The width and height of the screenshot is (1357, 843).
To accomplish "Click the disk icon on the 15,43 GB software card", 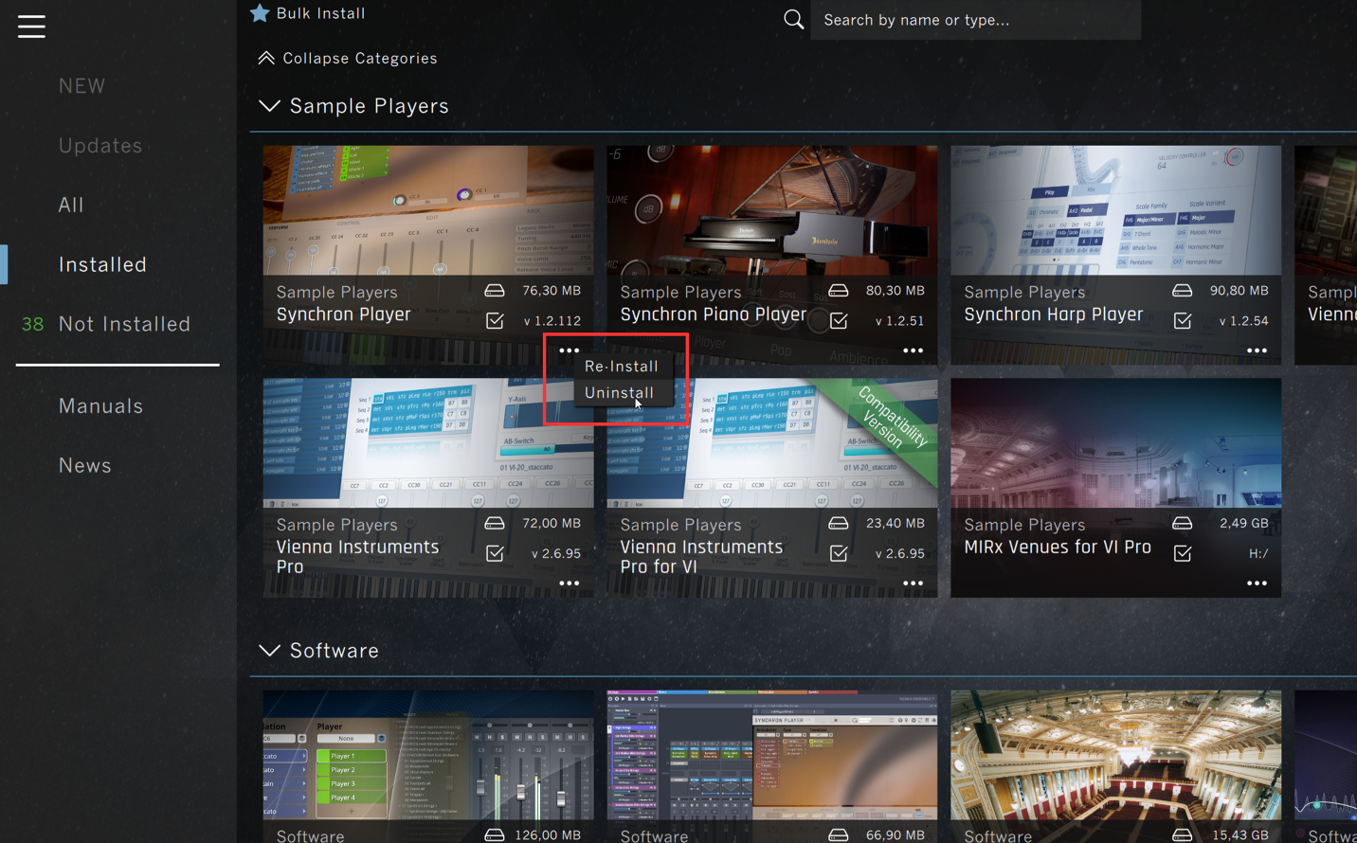I will (1183, 834).
